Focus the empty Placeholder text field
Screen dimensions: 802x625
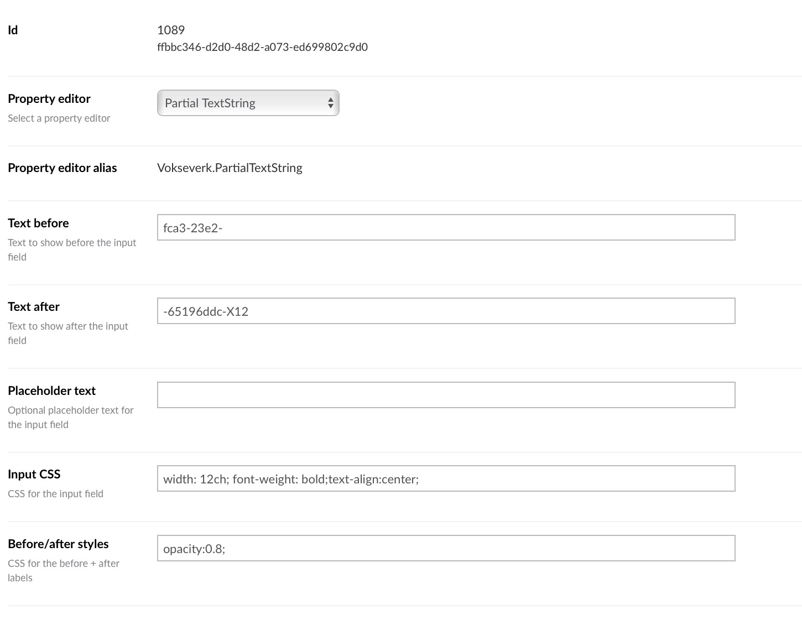tap(446, 395)
